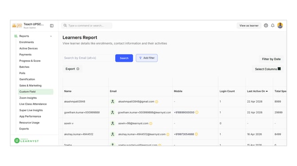
Task: Click user icon beside gowtham.kumar email
Action: coord(113,113)
